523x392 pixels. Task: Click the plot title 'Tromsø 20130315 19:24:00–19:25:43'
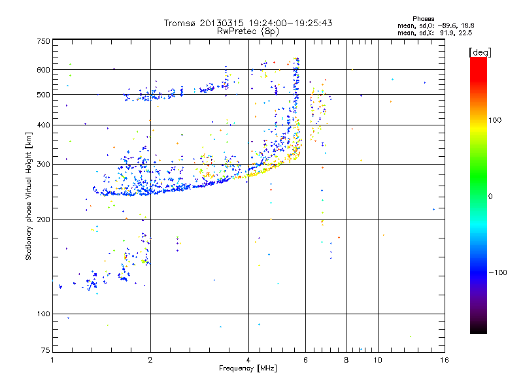point(248,23)
